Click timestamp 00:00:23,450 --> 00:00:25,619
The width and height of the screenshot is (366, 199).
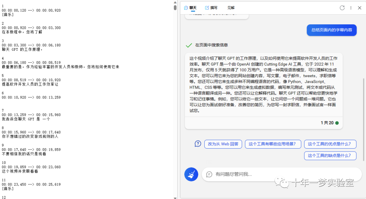tap(31, 184)
